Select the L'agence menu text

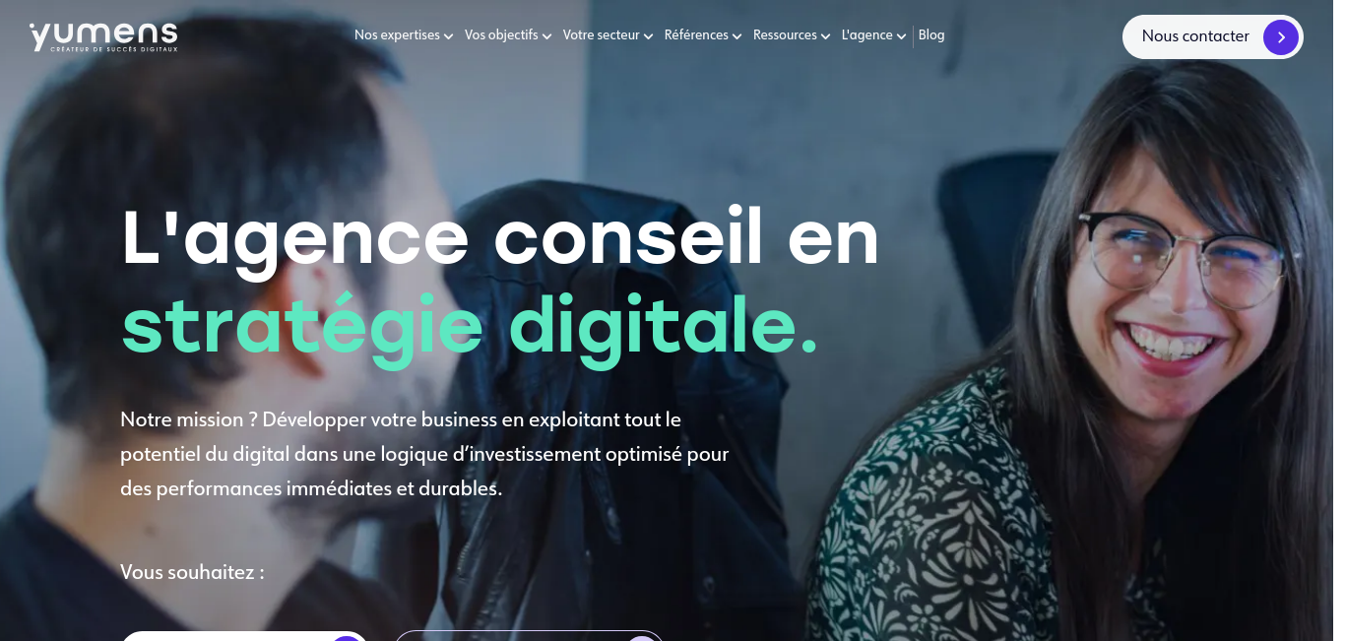point(866,35)
